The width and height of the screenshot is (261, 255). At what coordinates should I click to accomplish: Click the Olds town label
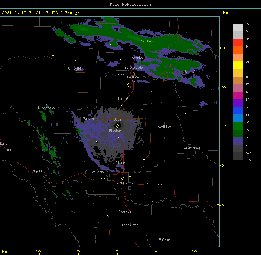point(117,119)
